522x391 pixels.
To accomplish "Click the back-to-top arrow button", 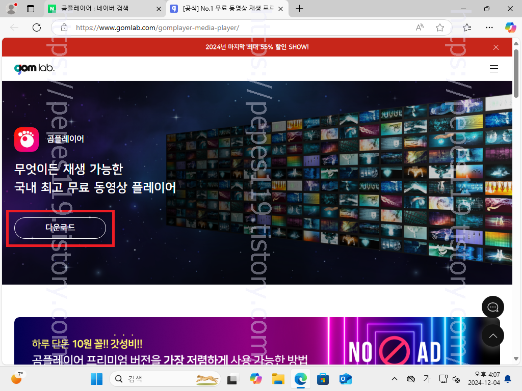I will pyautogui.click(x=493, y=336).
